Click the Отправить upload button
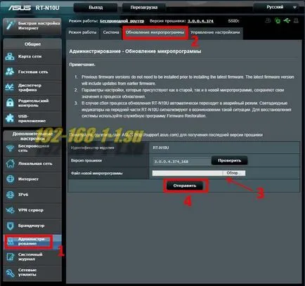 coord(185,186)
